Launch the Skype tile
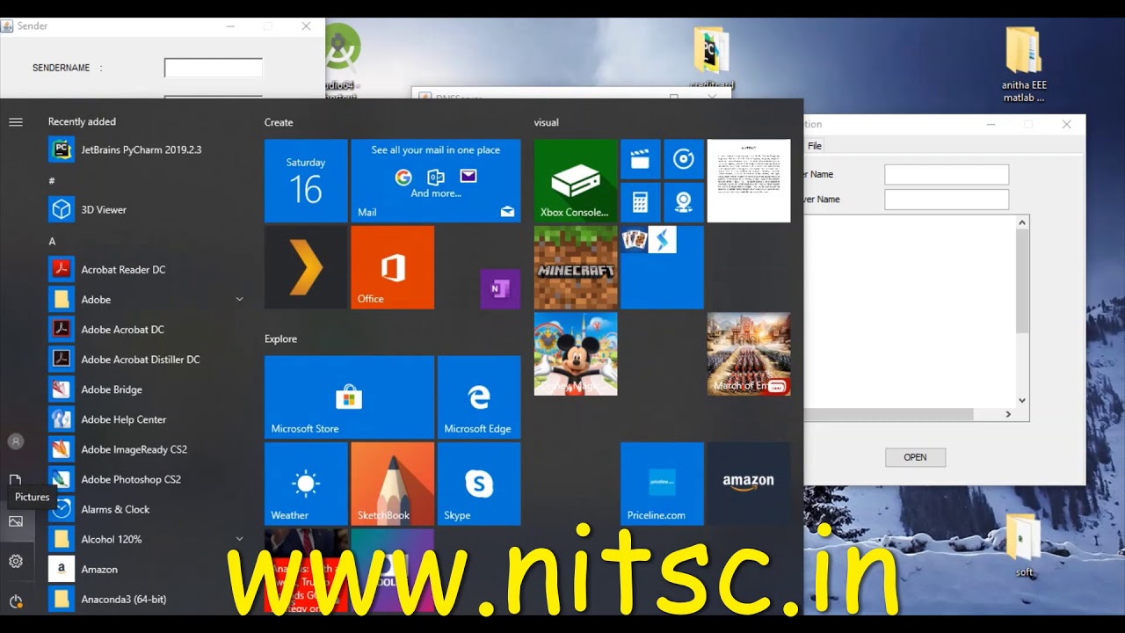The width and height of the screenshot is (1125, 633). pos(479,484)
